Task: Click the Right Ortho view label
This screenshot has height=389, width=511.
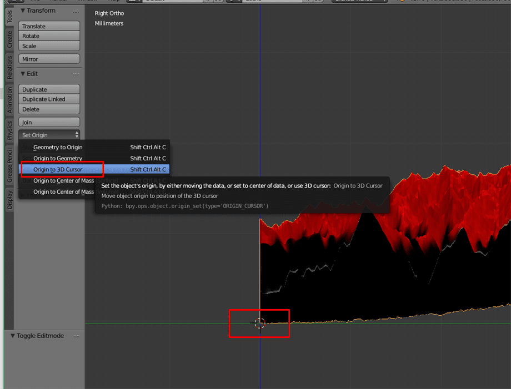Action: [109, 13]
